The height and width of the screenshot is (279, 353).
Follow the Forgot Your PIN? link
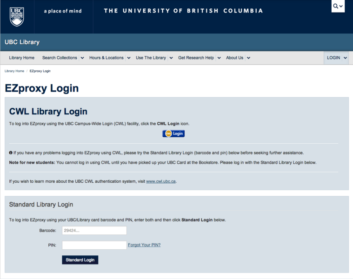pyautogui.click(x=144, y=245)
